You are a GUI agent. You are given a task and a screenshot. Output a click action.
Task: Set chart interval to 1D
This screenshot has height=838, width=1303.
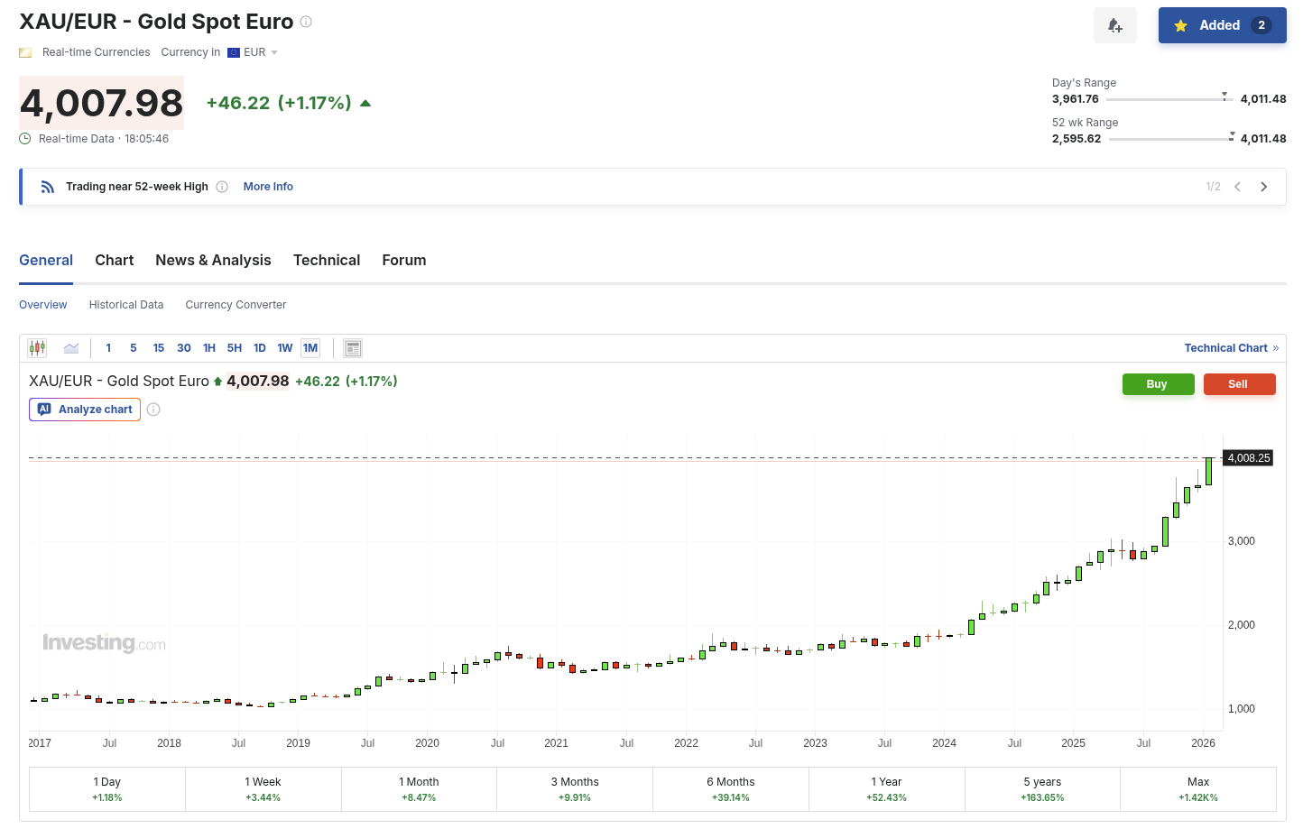[260, 348]
